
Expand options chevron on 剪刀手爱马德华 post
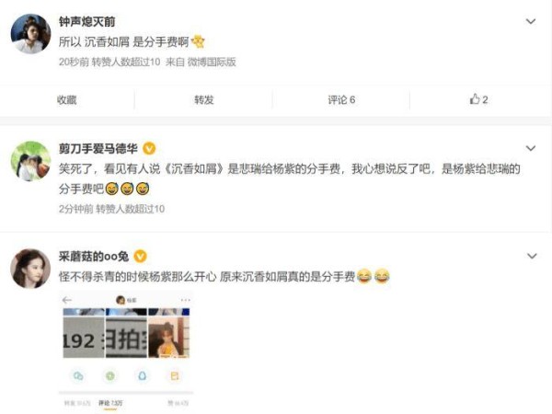(x=531, y=148)
